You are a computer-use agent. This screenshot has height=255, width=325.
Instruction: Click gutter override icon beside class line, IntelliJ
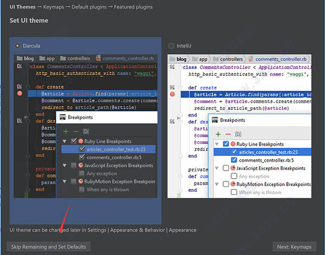172,67
